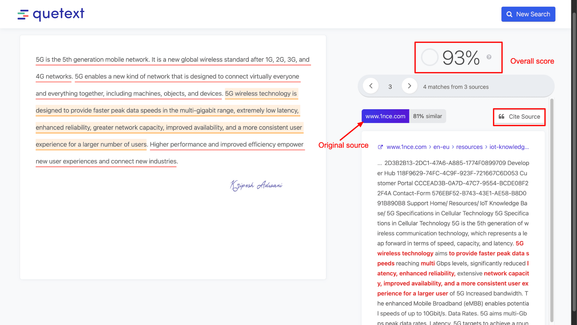Click the quotation mark icon in Cite Source
577x325 pixels.
tap(502, 116)
